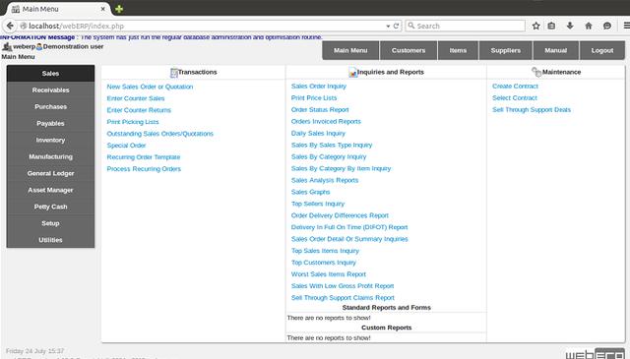Image resolution: width=630 pixels, height=359 pixels.
Task: Open the Sales Graphs report link
Action: pyautogui.click(x=311, y=192)
